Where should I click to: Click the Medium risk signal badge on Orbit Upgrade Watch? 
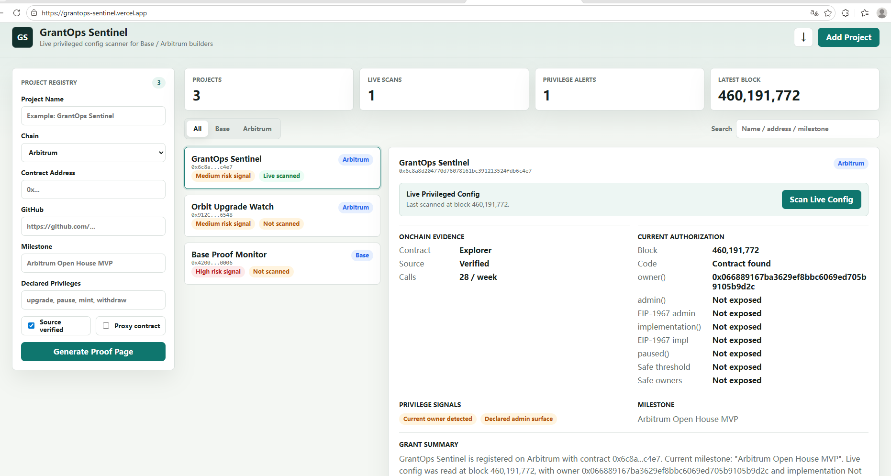[x=223, y=224]
